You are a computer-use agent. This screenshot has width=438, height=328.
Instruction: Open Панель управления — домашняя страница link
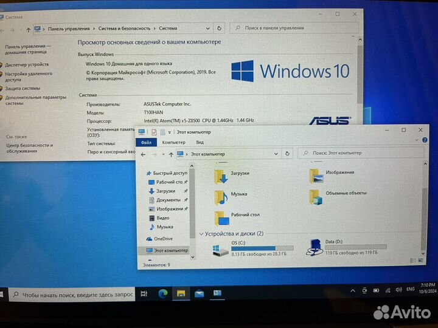(x=28, y=49)
